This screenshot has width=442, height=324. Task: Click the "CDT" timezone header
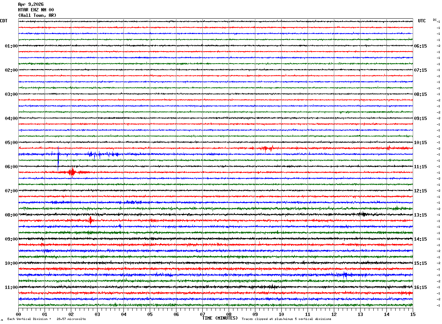tap(4, 21)
